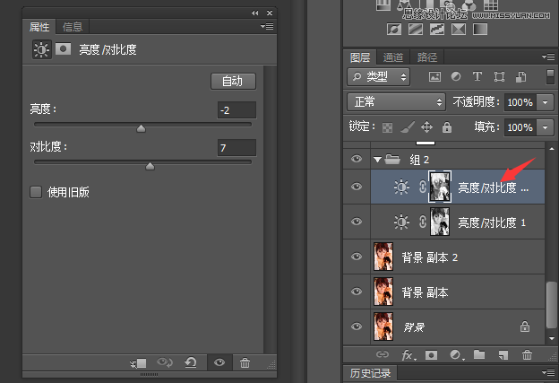Select mask thumbnail of 亮度/对比度 1 layer
Screen dimensions: 559x383
coord(440,222)
